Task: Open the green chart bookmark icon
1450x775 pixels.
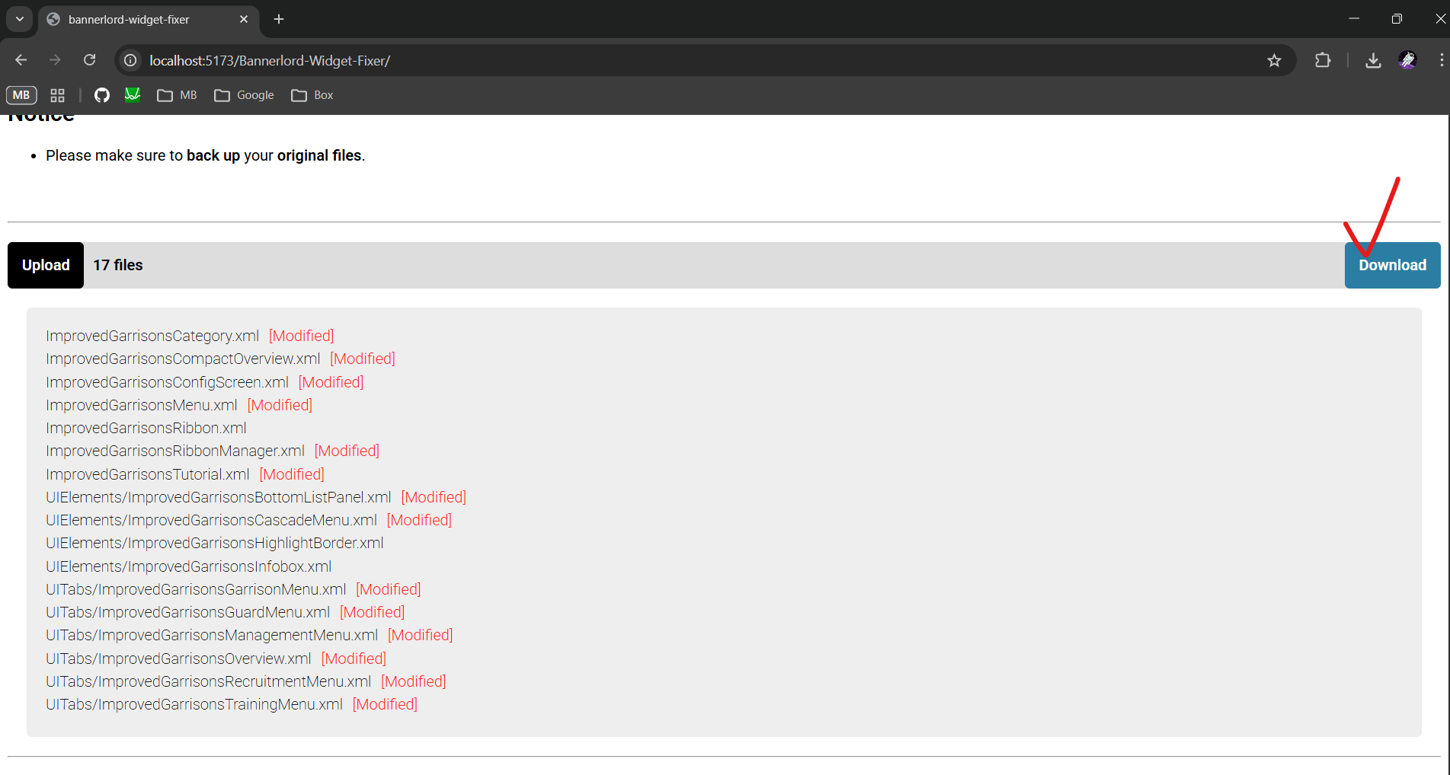Action: point(133,95)
